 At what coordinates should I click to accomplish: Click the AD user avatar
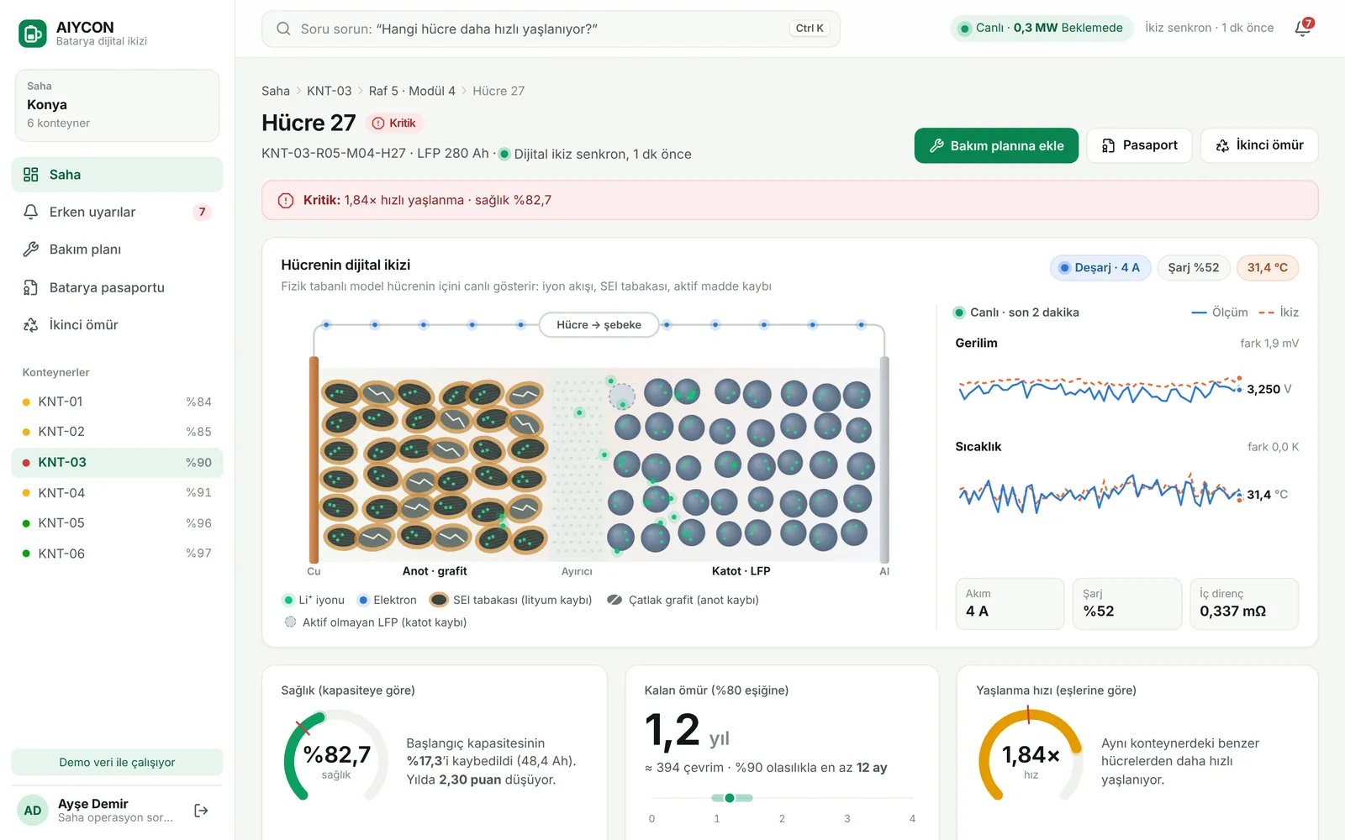33,811
